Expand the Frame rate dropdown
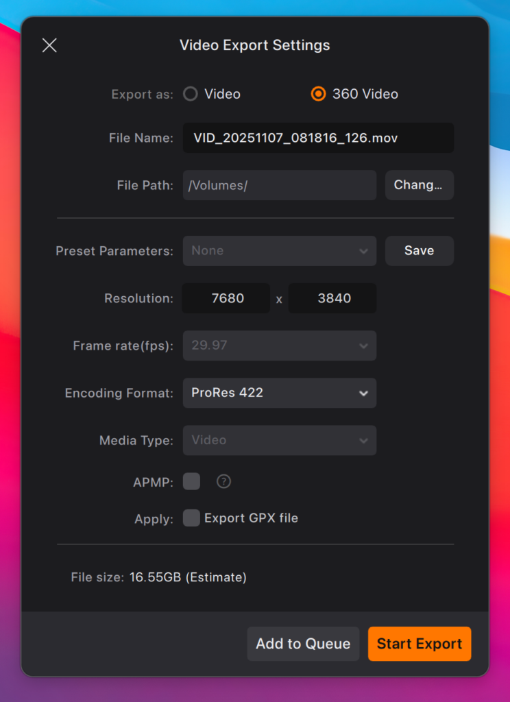510x702 pixels. tap(279, 346)
